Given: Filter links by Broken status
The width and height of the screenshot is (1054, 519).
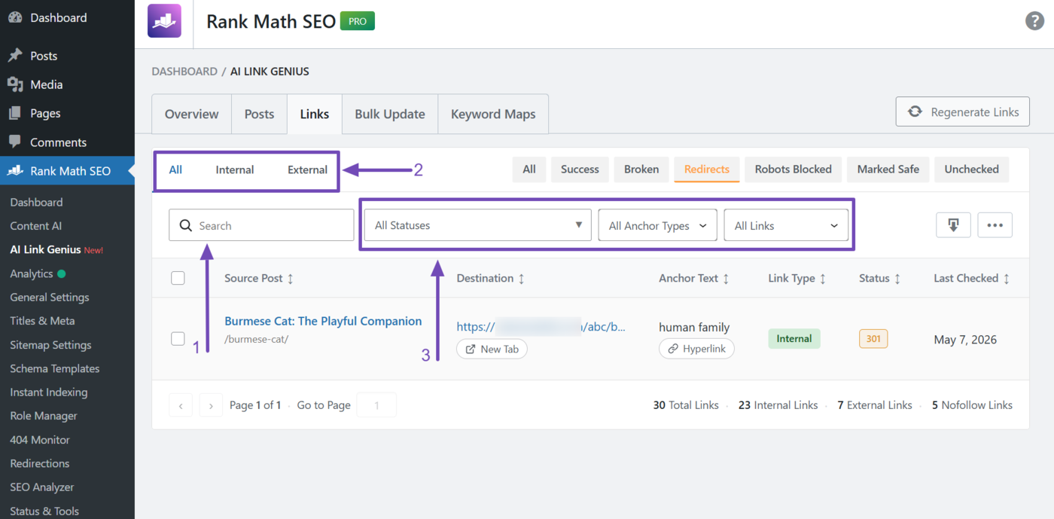Looking at the screenshot, I should pos(641,169).
